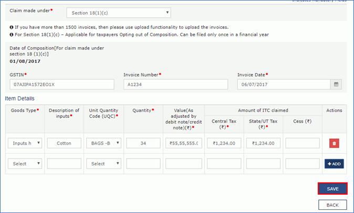Open Goods Type dropdown showing Inputs h

pyautogui.click(x=25, y=143)
